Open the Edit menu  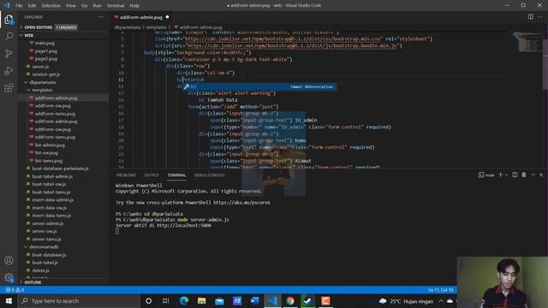pyautogui.click(x=32, y=5)
